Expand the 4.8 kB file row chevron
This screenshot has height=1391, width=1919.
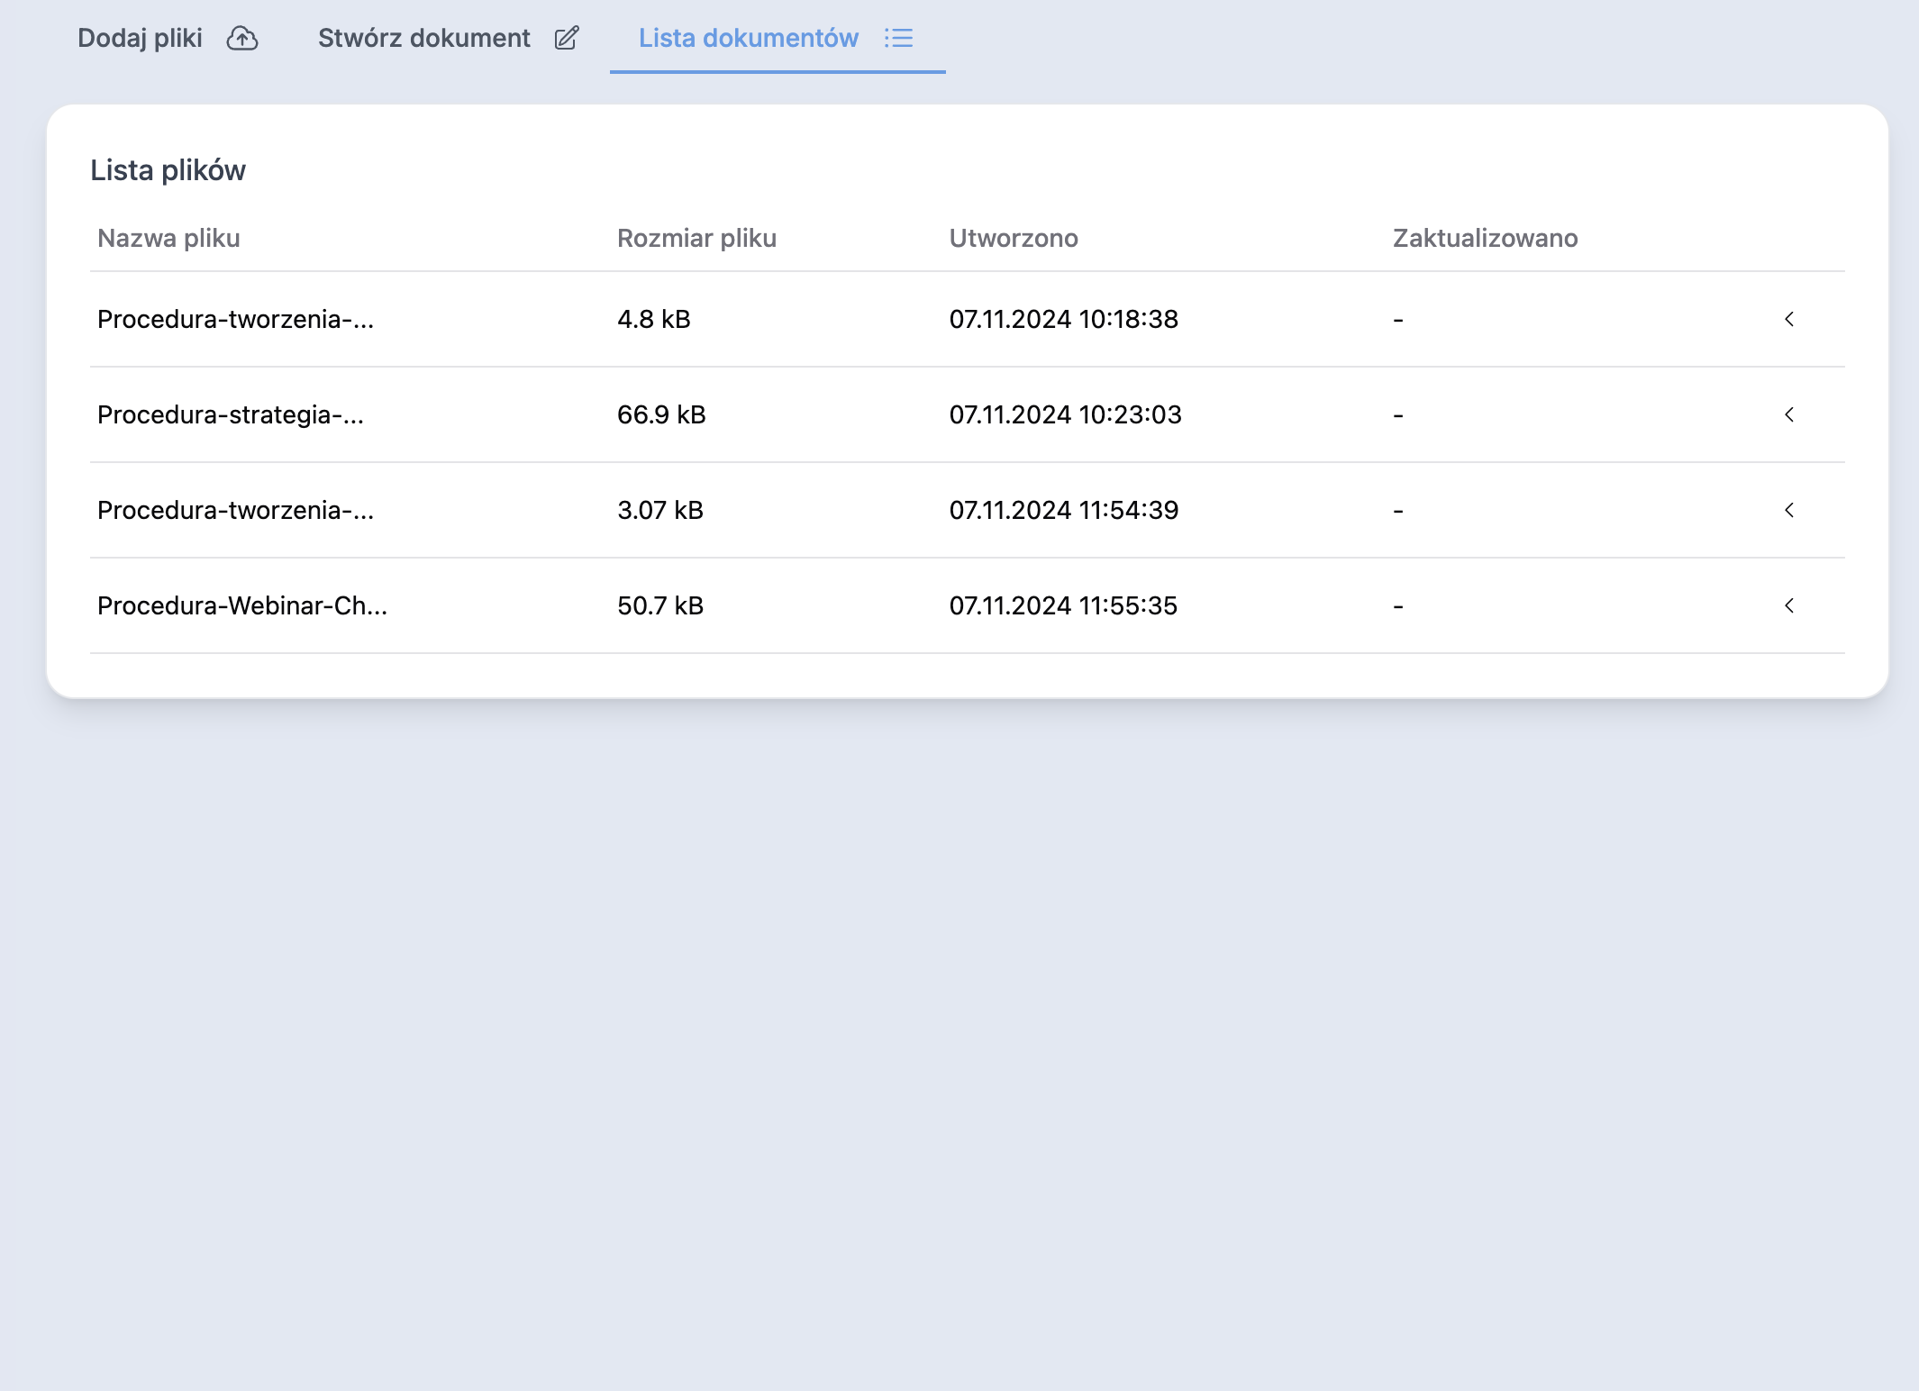1789,319
